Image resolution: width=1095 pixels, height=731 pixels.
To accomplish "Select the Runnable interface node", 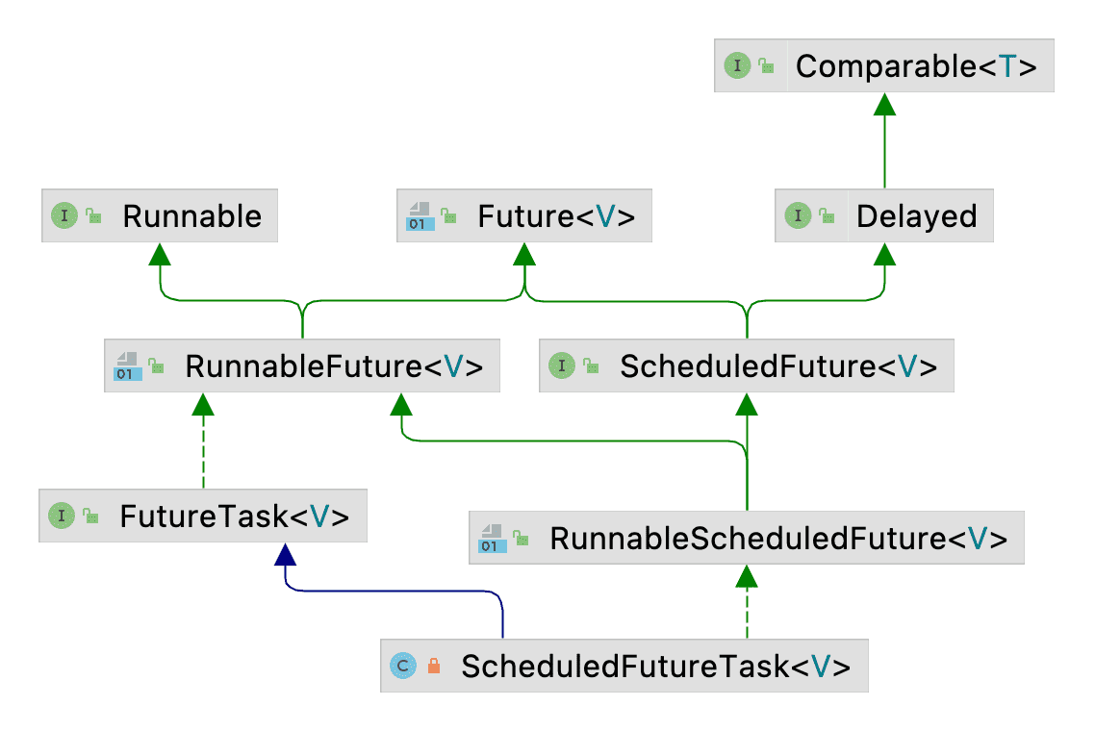I will tap(191, 215).
